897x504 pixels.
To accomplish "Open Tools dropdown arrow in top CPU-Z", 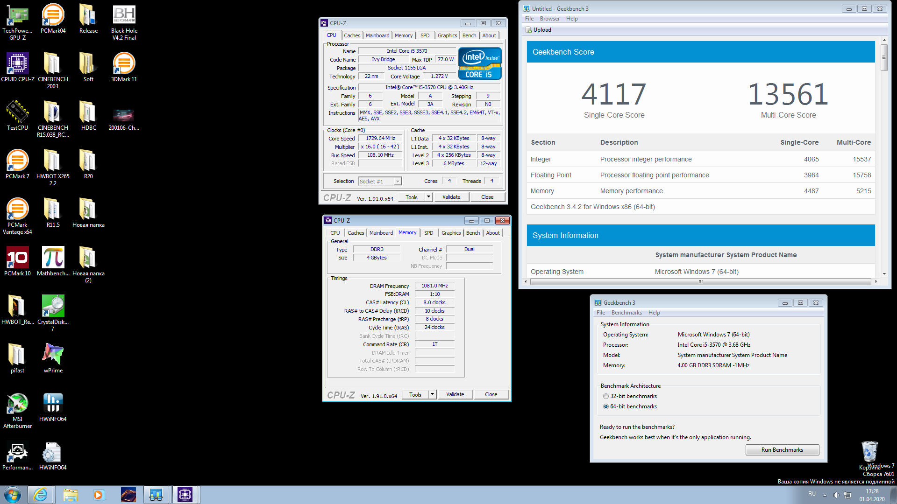I will tap(428, 197).
